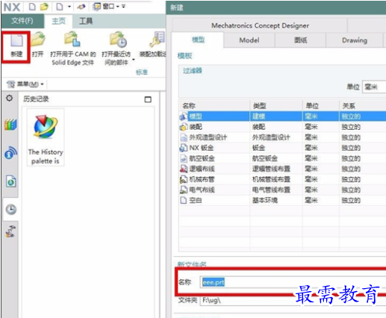Open the roles icon at the sidebar bottom

pyautogui.click(x=10, y=231)
